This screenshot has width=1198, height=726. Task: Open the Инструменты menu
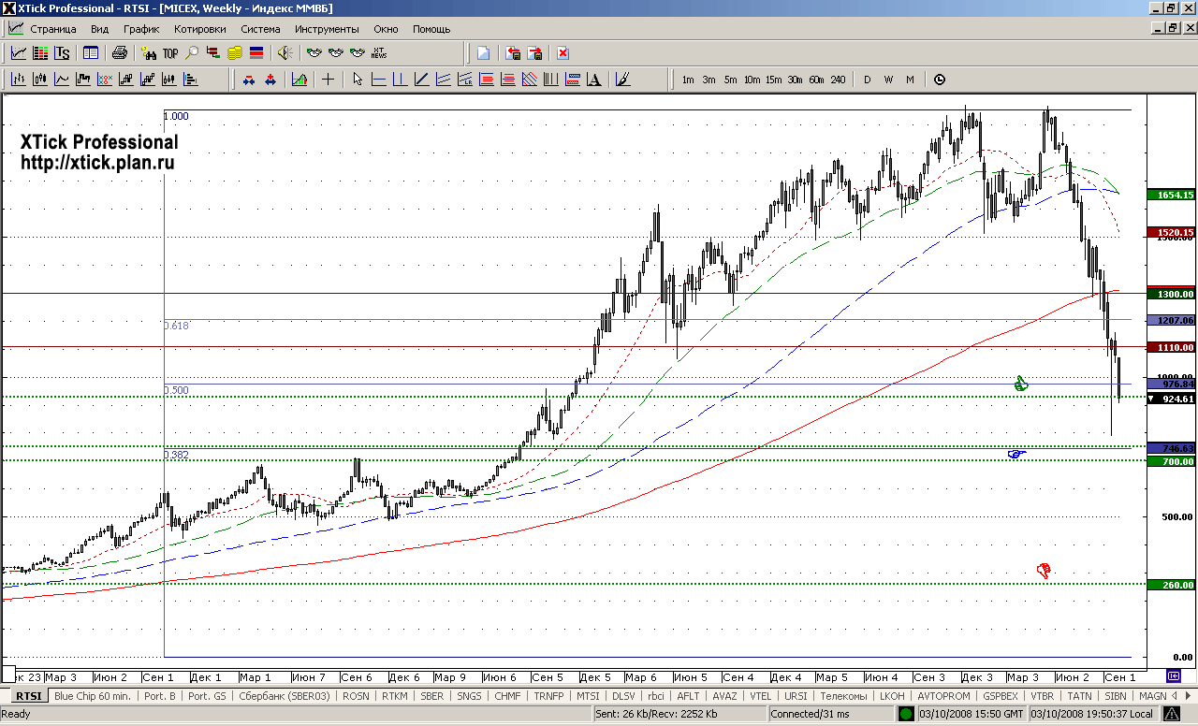click(327, 29)
